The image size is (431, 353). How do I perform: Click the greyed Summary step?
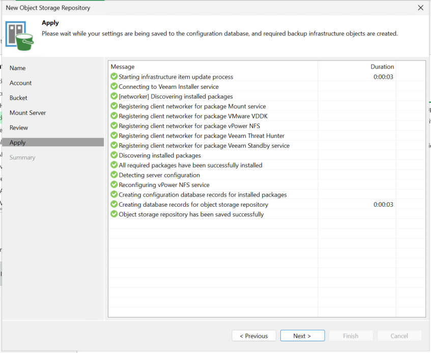tap(22, 157)
